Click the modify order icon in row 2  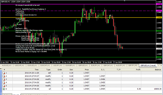coord(4,76)
